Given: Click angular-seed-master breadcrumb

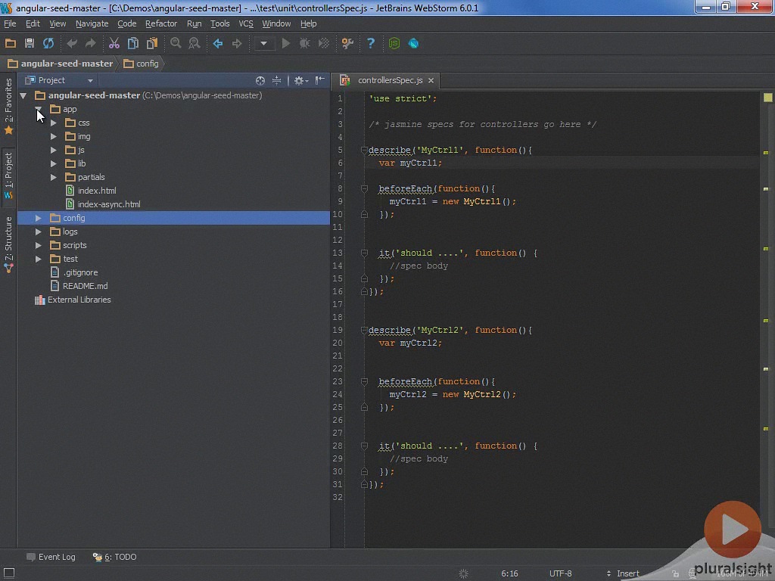Looking at the screenshot, I should click(61, 64).
